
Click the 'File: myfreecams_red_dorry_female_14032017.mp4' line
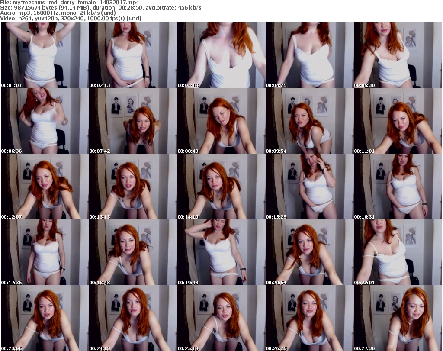coord(70,3)
